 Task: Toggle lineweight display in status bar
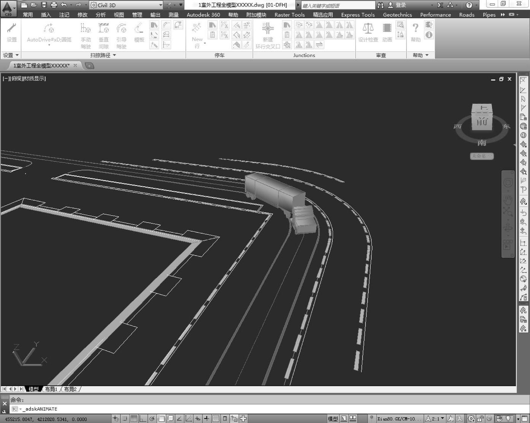click(x=206, y=419)
